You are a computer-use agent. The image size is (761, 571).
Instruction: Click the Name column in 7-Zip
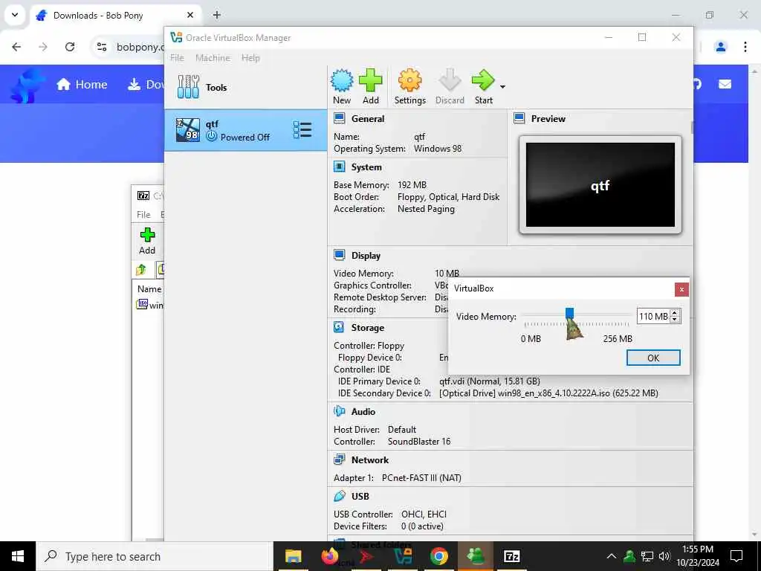click(149, 289)
